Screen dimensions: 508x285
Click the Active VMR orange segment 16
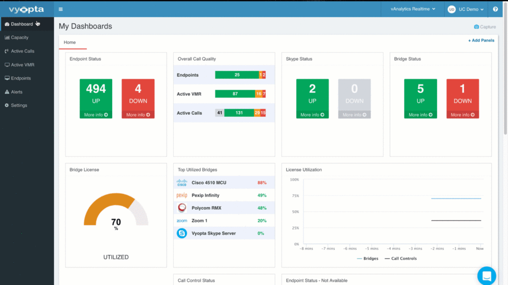coord(259,94)
